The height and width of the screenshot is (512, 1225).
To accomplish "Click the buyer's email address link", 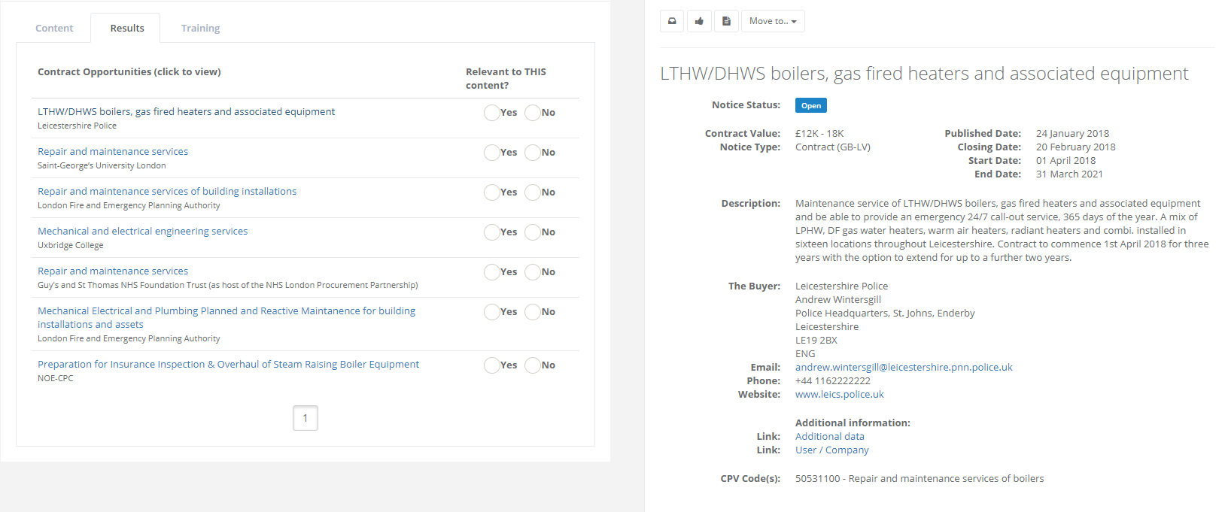I will 904,368.
